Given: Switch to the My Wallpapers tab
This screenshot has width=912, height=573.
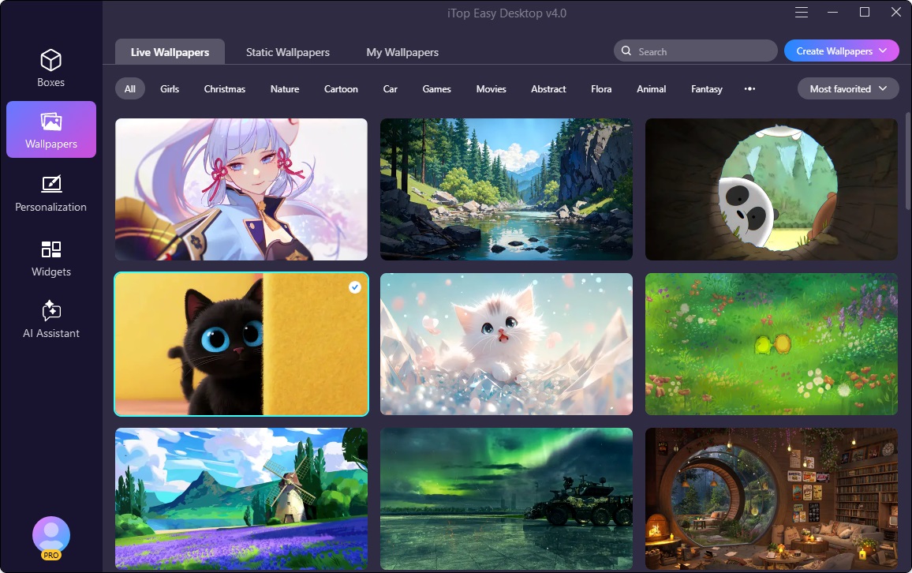Looking at the screenshot, I should coord(402,52).
